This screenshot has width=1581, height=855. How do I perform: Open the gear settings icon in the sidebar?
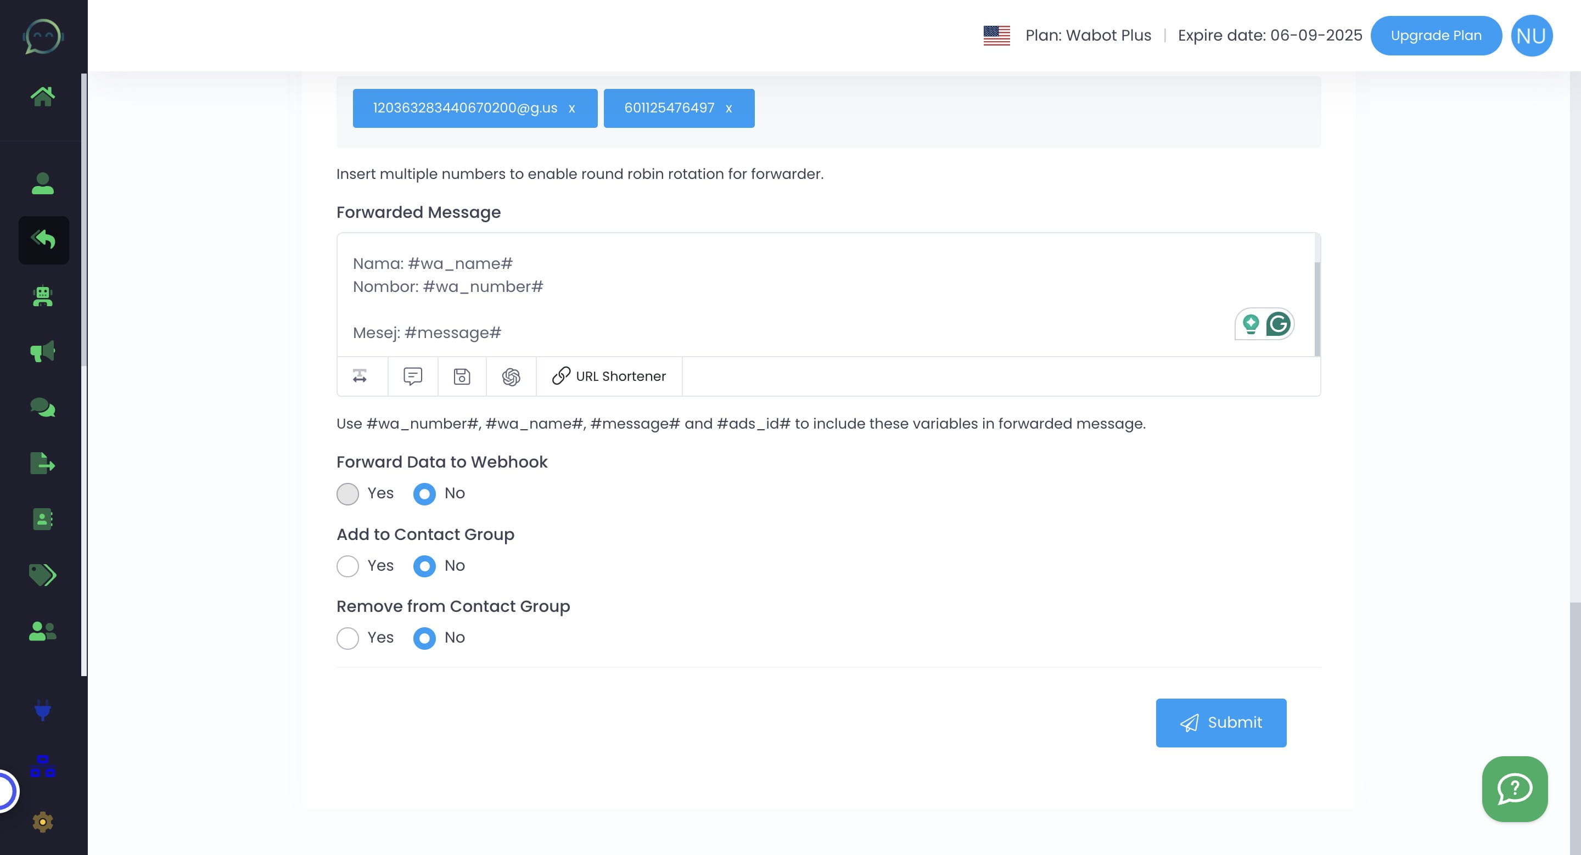click(x=42, y=822)
